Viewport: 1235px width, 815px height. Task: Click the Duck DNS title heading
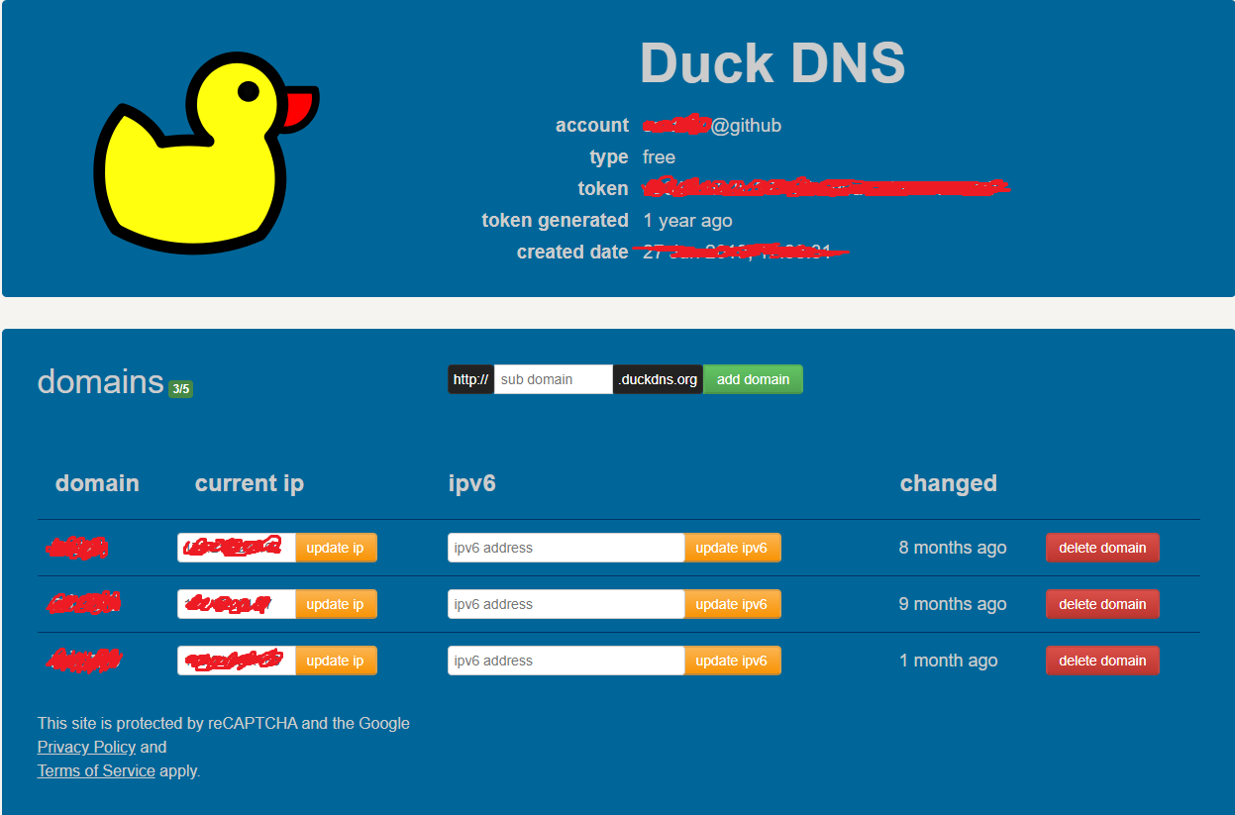772,63
